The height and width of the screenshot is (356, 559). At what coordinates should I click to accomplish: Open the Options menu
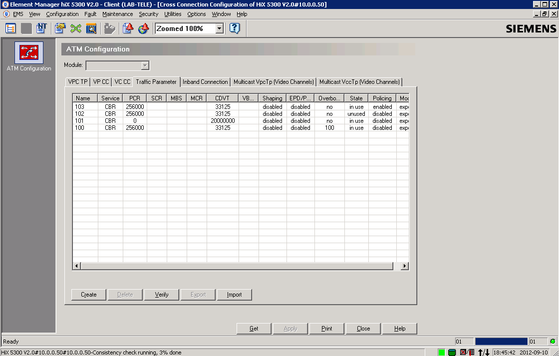point(197,14)
